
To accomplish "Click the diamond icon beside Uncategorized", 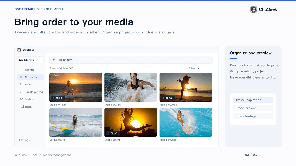I will tap(21, 92).
